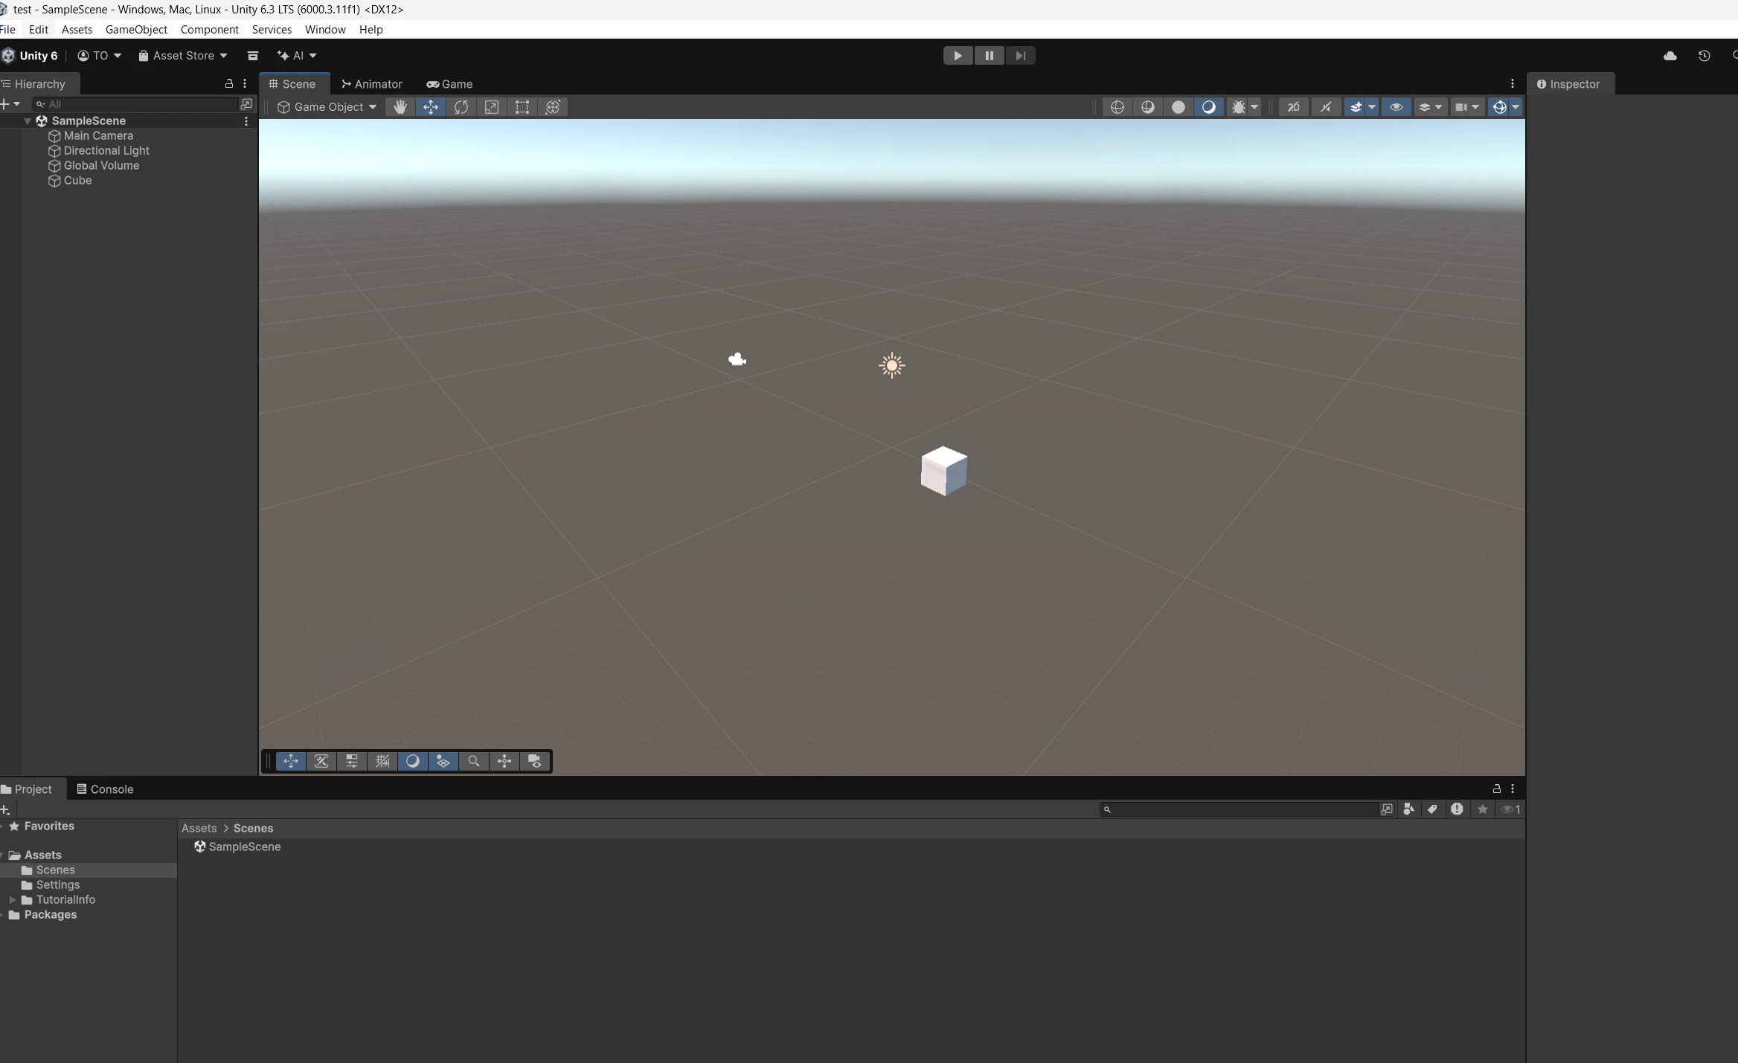Open Undo History clock icon
The height and width of the screenshot is (1063, 1738).
(1704, 56)
